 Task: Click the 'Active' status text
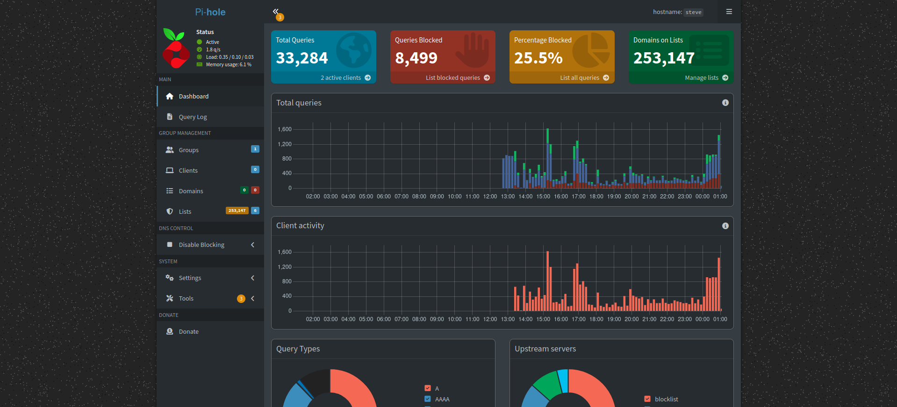pyautogui.click(x=213, y=42)
